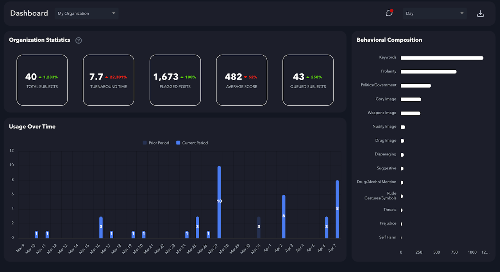Click the green arrow on Queued Subjects
The image size is (500, 272).
[307, 77]
